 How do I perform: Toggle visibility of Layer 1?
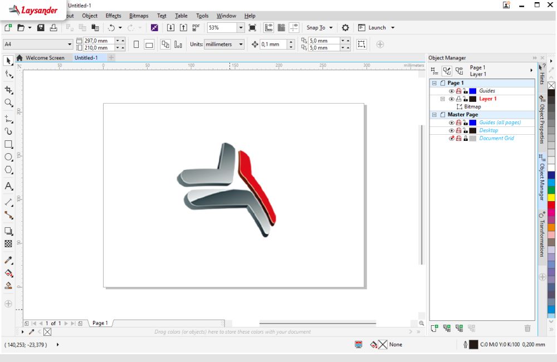coord(452,99)
